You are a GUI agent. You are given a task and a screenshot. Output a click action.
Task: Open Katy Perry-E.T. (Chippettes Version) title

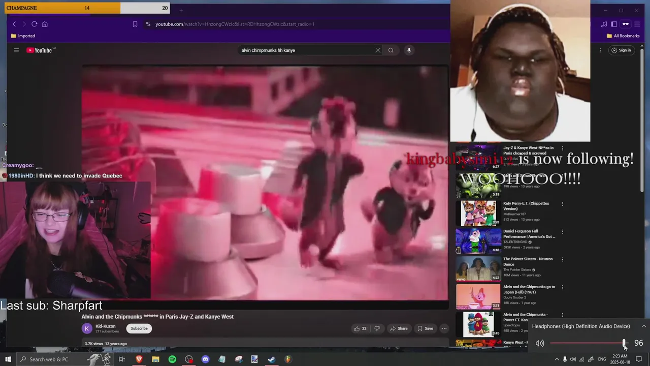526,206
